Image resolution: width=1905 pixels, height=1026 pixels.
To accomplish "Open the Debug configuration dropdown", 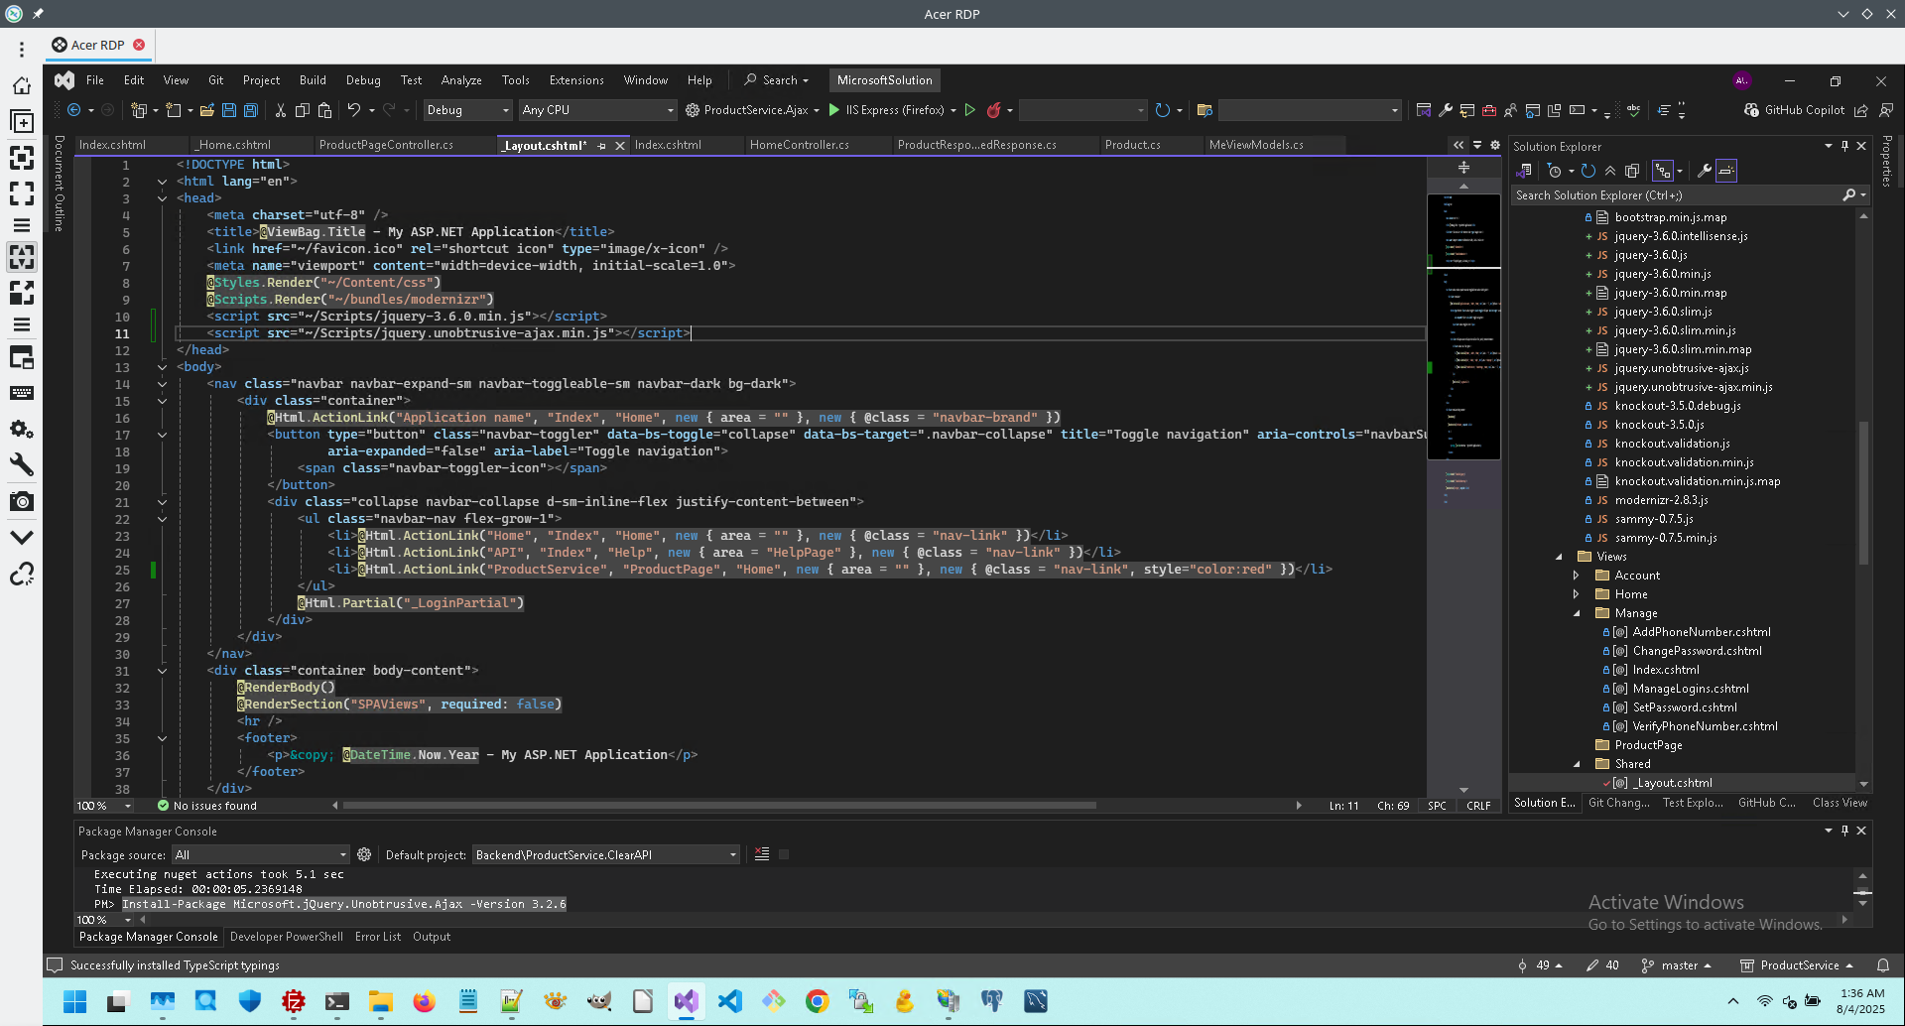I will tap(466, 110).
